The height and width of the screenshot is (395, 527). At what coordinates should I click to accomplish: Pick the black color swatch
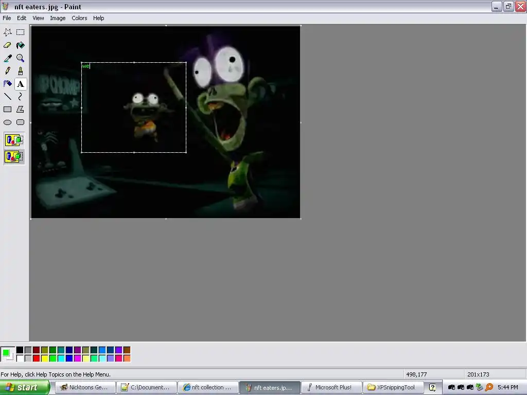click(x=20, y=350)
